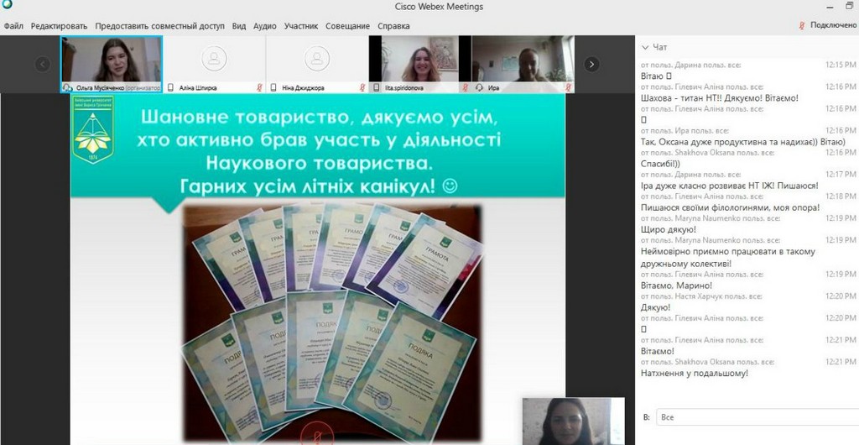
Task: Open the Совещание menu
Action: coord(347,26)
